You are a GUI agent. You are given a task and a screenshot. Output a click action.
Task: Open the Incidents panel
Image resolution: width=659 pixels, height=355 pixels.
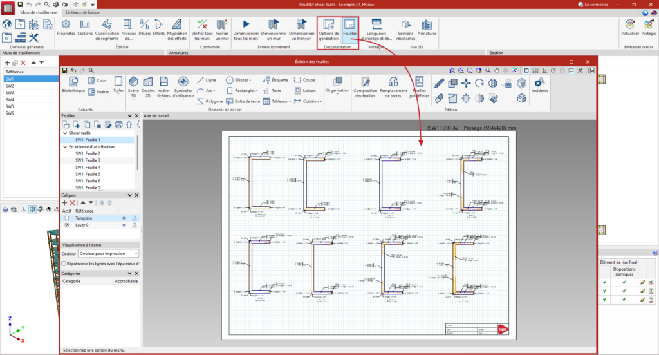(x=540, y=84)
